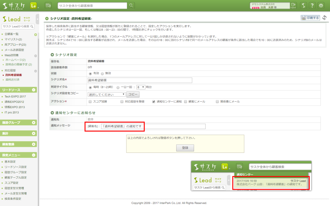Open the settings gear icon in header
Viewport: 330px width, 206px height.
(x=320, y=6)
